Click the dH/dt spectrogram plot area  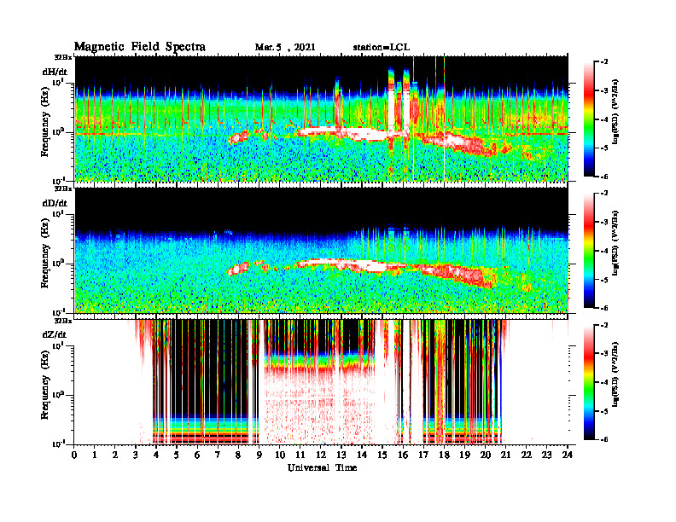click(321, 119)
